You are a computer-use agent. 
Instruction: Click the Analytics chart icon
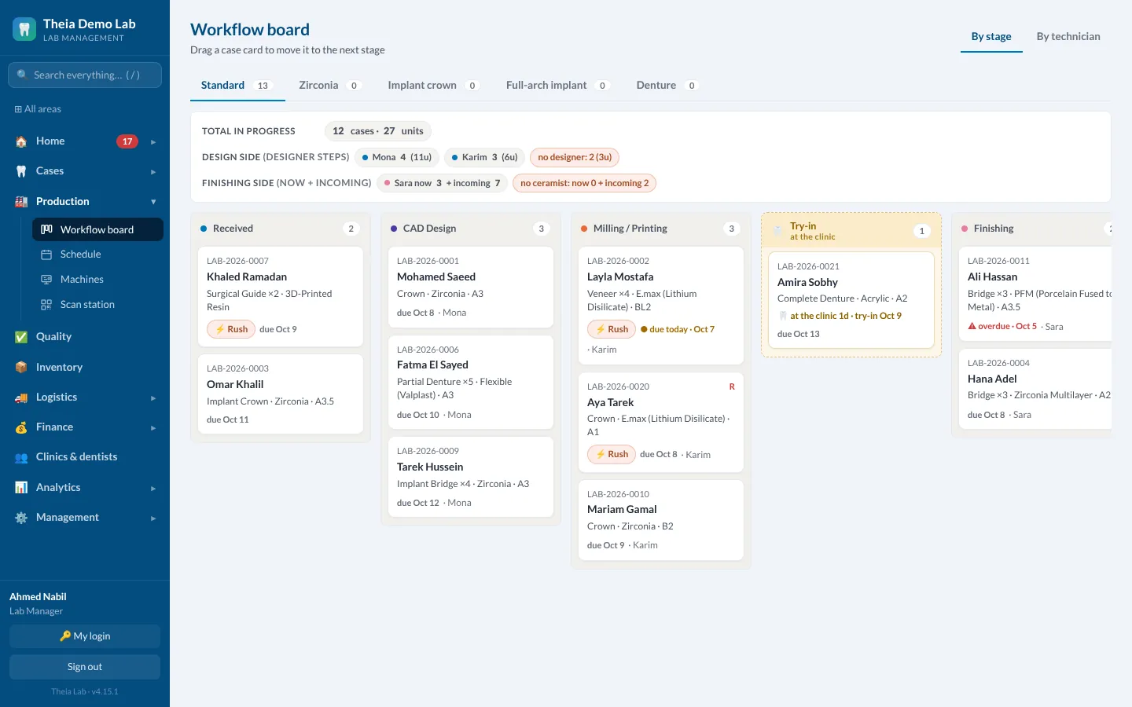21,488
